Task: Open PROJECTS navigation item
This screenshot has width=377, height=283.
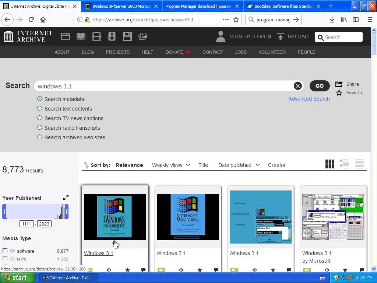Action: [117, 52]
